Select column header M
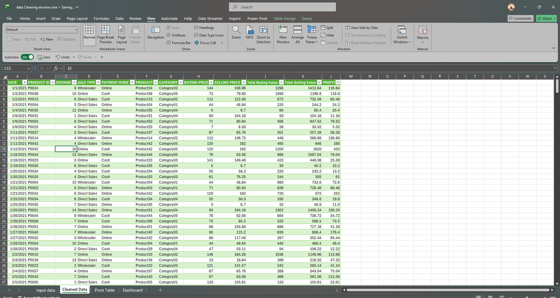560x298 pixels. click(x=351, y=77)
